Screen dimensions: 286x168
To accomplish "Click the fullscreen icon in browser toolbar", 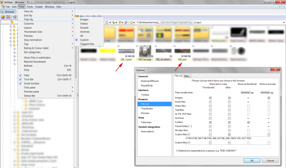I will pyautogui.click(x=8, y=17).
